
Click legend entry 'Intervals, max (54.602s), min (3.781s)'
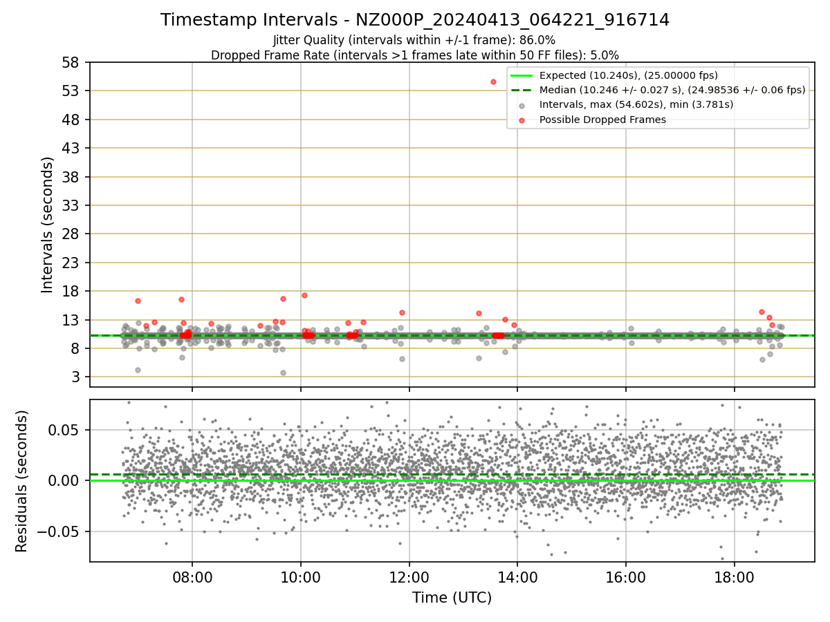click(x=636, y=105)
